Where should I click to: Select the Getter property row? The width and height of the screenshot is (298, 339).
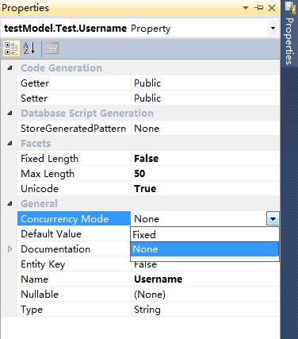pyautogui.click(x=148, y=83)
